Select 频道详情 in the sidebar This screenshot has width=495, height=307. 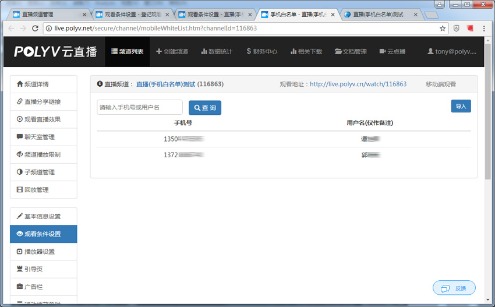click(x=44, y=84)
